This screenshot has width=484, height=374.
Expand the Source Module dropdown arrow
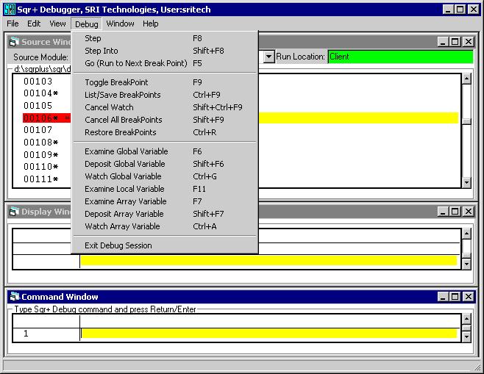coord(268,57)
